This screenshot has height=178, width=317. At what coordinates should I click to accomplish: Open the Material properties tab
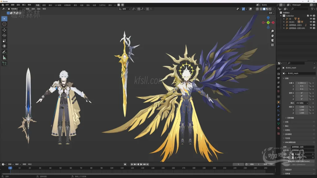click(x=278, y=128)
